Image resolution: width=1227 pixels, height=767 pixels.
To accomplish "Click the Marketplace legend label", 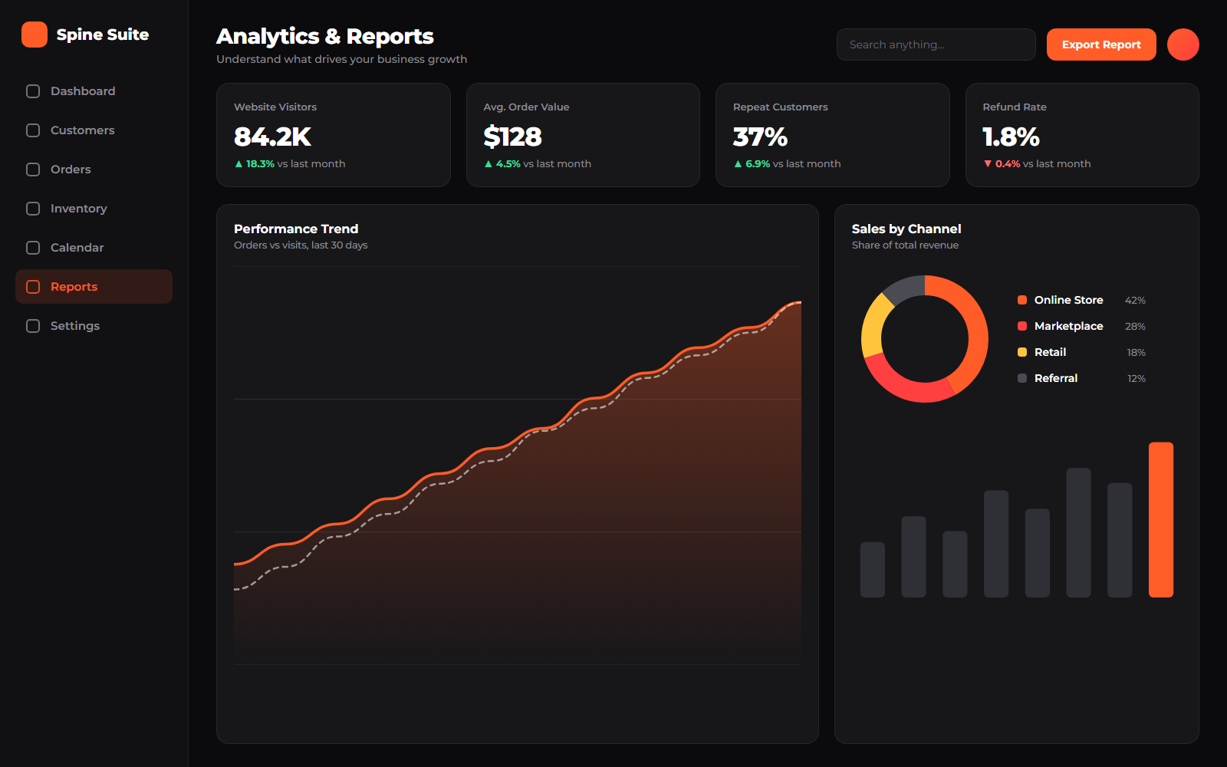I will 1068,326.
